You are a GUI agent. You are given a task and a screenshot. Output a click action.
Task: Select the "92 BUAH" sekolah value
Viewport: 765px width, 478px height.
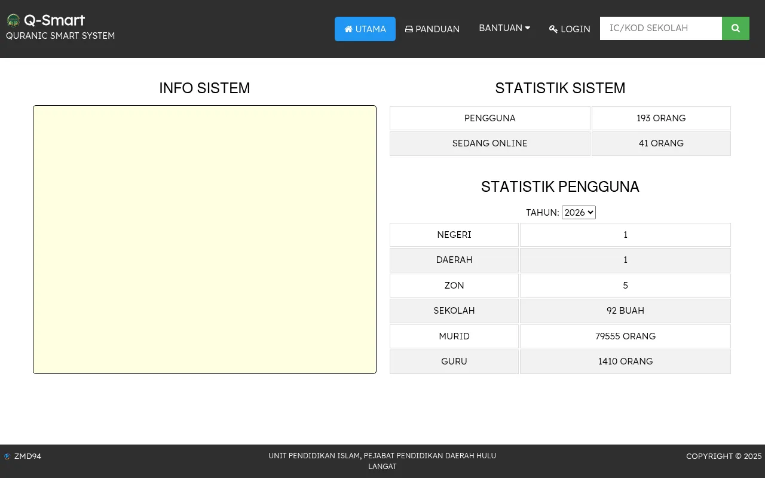click(625, 311)
